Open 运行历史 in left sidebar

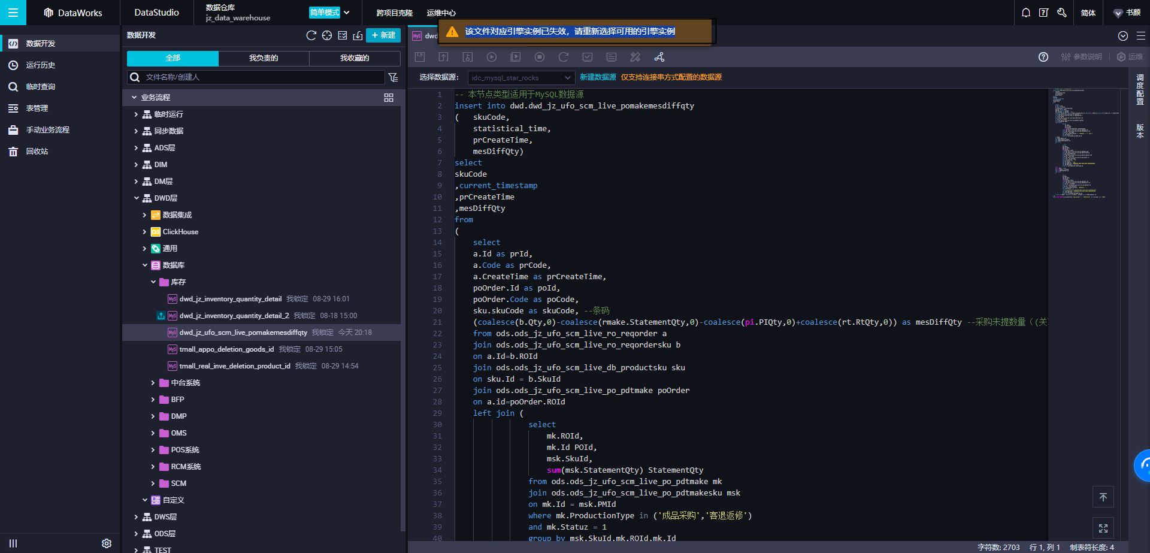point(60,65)
